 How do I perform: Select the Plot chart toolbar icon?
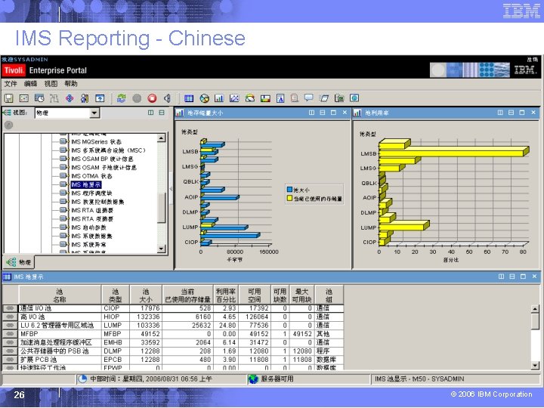click(234, 98)
